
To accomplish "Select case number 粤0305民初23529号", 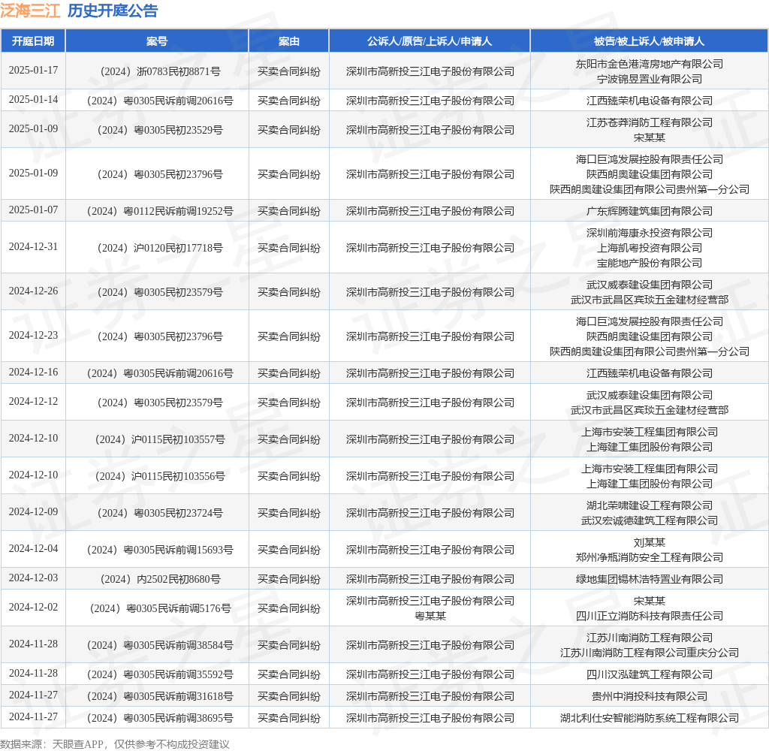I will click(178, 131).
